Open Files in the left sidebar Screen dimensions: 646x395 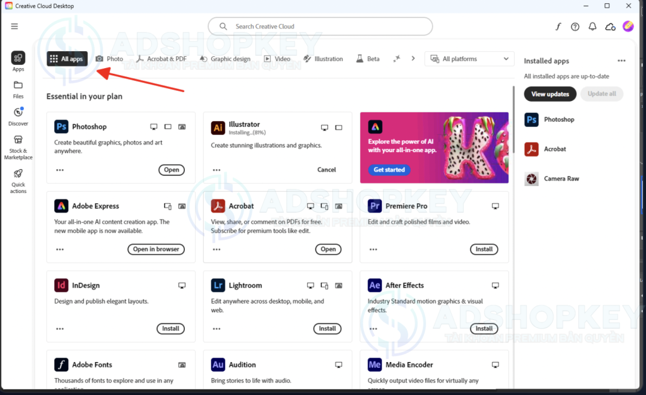(18, 90)
